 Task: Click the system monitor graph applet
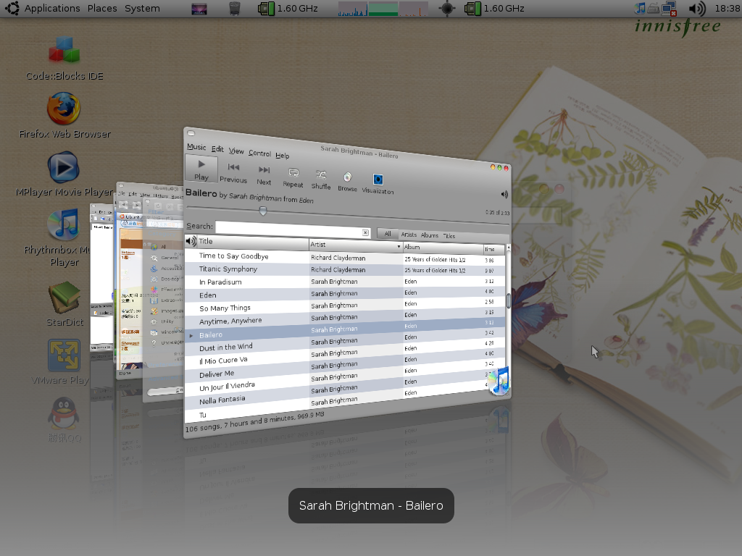coord(383,9)
